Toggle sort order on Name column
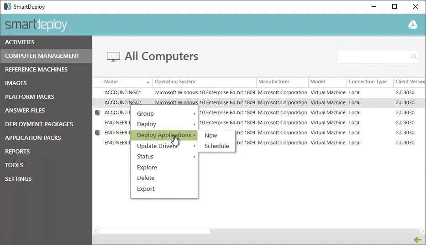This screenshot has width=426, height=245. (126, 82)
